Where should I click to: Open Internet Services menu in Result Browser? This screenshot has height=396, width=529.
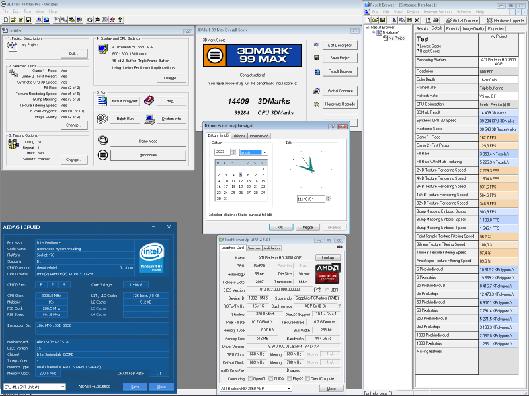click(438, 12)
